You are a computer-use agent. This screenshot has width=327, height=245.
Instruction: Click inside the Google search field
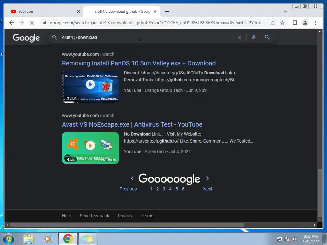(x=146, y=37)
